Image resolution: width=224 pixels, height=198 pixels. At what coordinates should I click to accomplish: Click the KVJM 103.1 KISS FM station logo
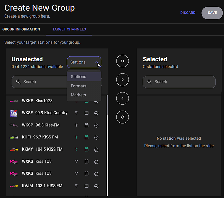[x=14, y=186]
